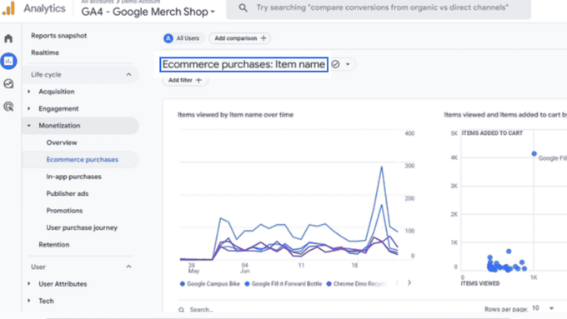This screenshot has width=567, height=319.
Task: Open the Retention report
Action: pos(54,245)
